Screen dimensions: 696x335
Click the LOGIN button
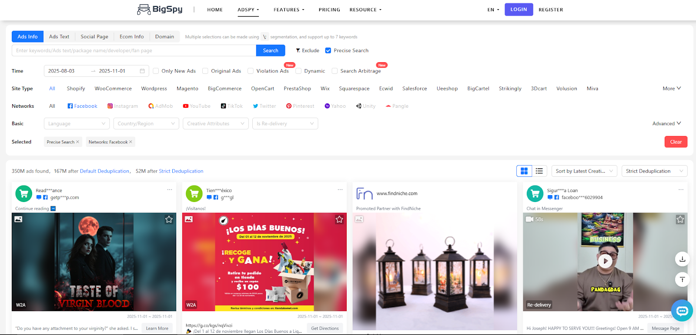coord(519,9)
